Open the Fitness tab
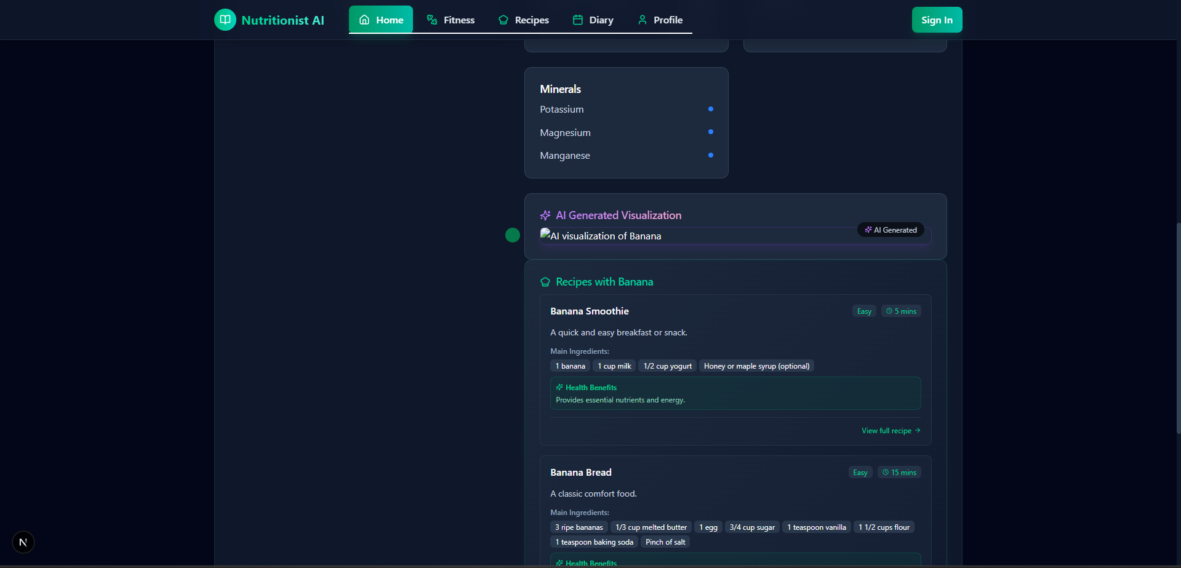The height and width of the screenshot is (568, 1181). tap(451, 20)
